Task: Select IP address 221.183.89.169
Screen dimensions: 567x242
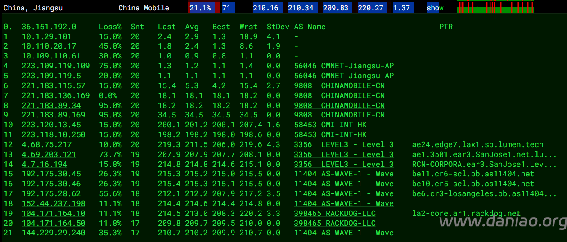Action: click(54, 115)
